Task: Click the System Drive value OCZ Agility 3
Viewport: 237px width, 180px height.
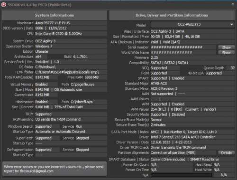Action: (x=46, y=41)
